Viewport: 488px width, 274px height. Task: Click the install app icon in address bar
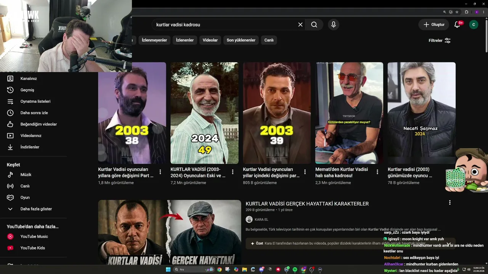[x=451, y=12]
